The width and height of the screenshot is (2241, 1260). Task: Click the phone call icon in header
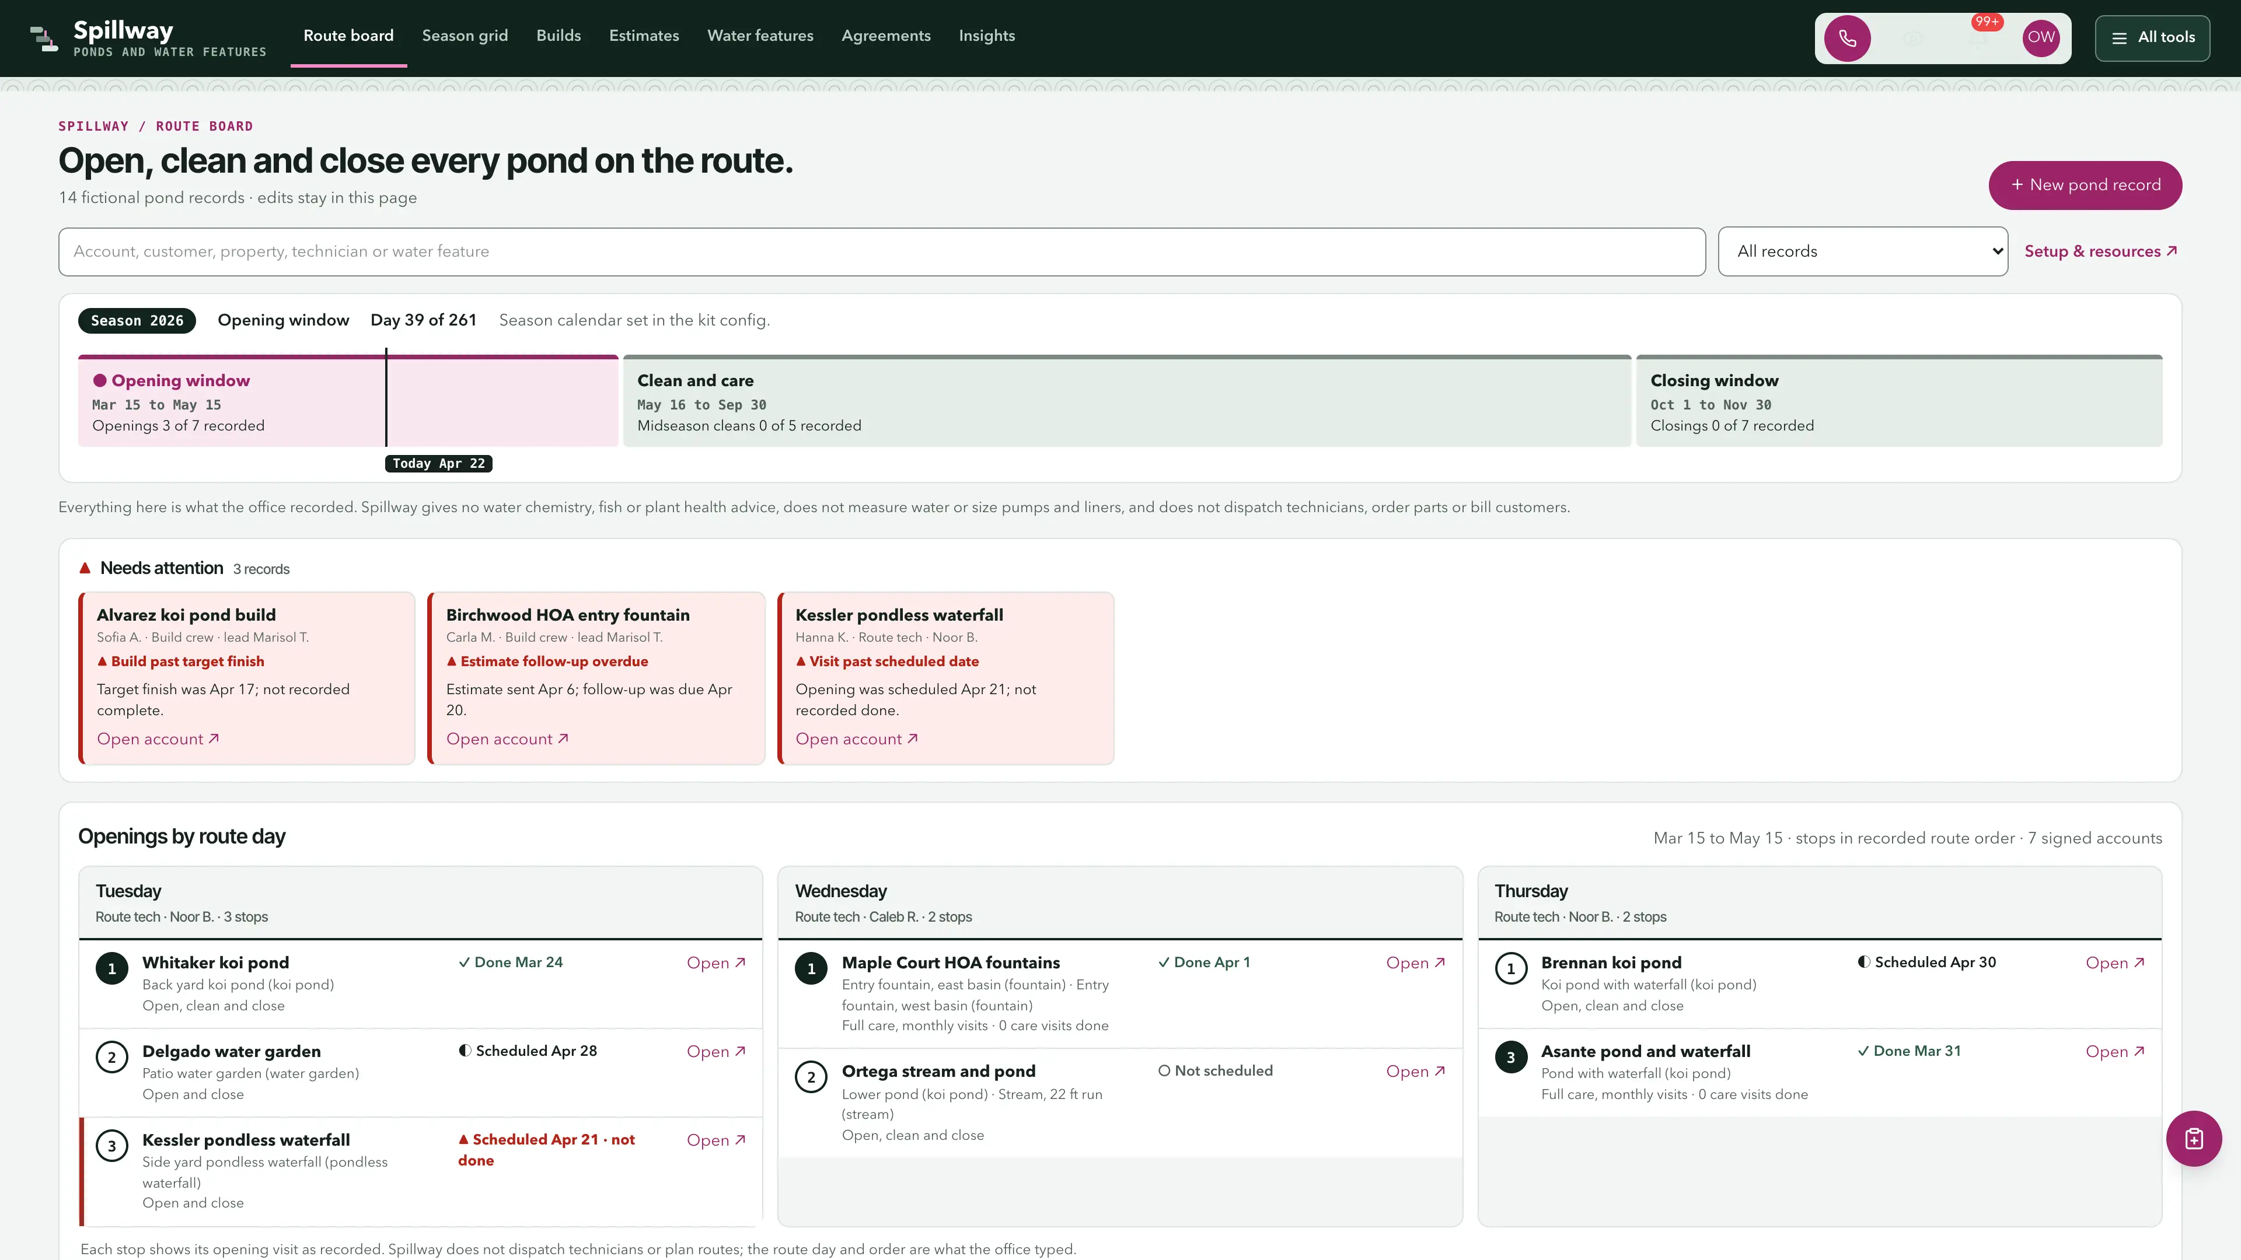1847,38
